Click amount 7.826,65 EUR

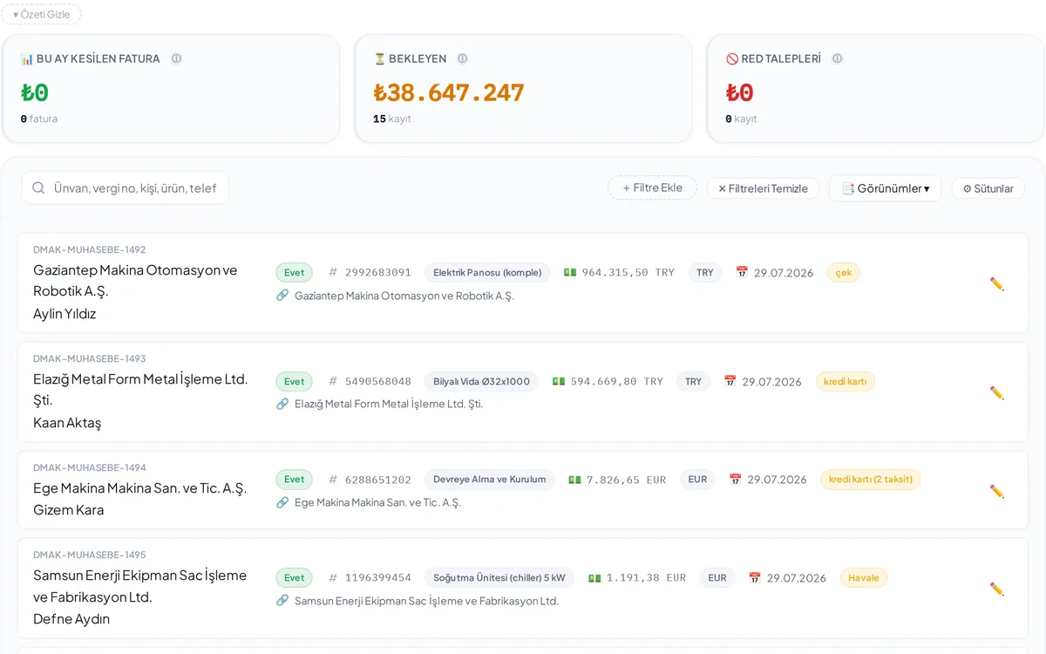[627, 480]
